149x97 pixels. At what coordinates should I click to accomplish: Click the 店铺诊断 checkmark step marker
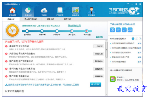pos(42,31)
